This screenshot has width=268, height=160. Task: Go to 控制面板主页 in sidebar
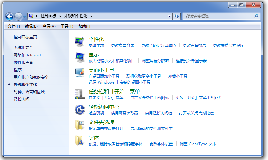click(25, 37)
